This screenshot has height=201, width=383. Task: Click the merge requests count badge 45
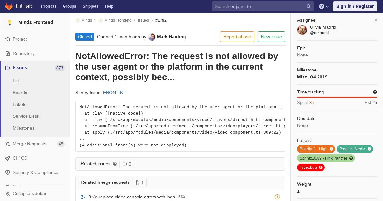point(61,144)
